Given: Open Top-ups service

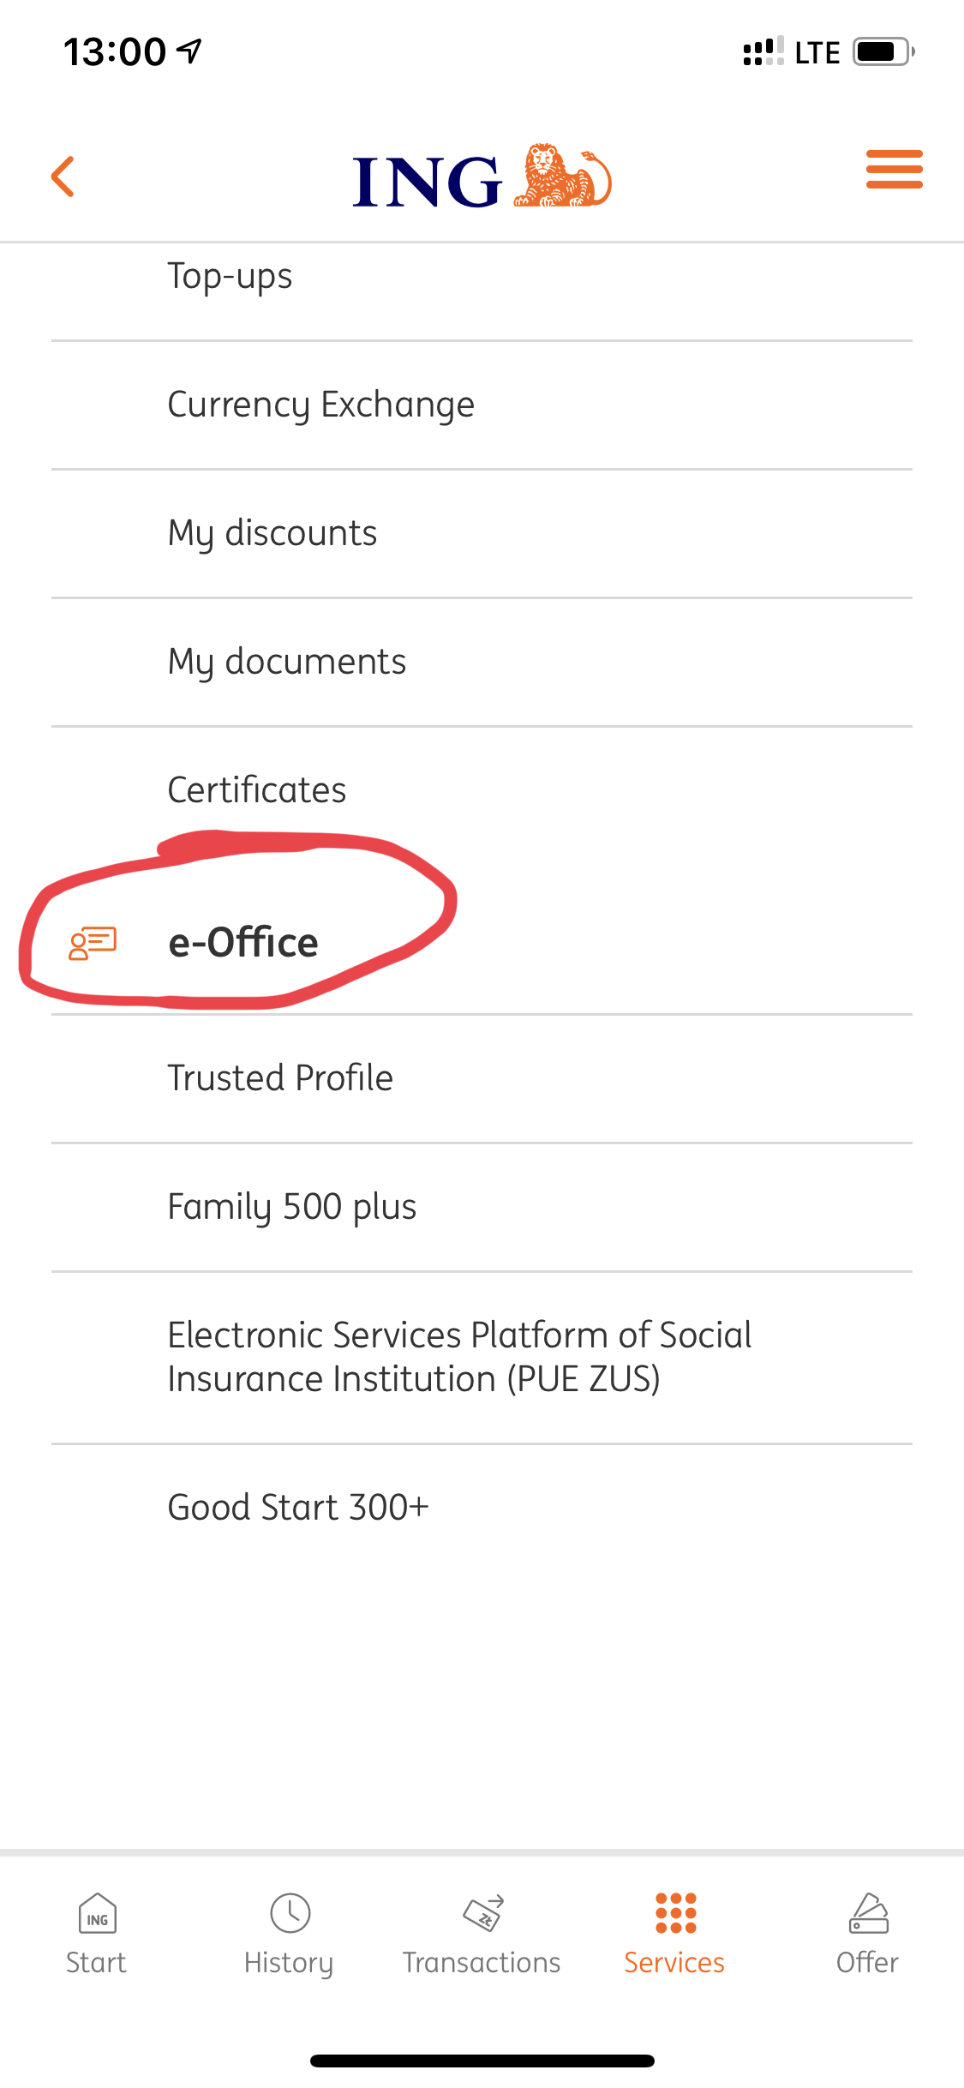Looking at the screenshot, I should [230, 276].
